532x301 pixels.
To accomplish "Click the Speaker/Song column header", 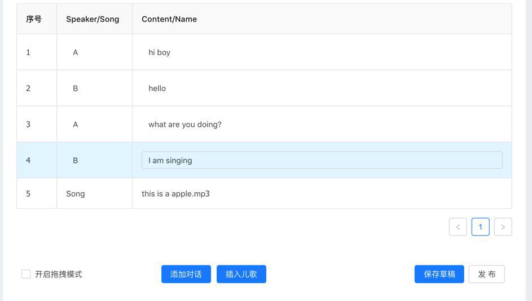I will [x=93, y=19].
